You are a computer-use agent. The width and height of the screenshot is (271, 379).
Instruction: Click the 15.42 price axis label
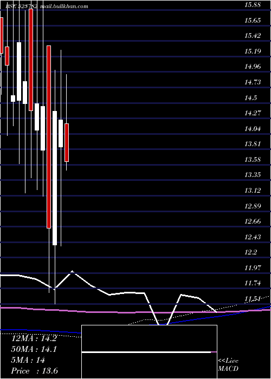[x=253, y=36]
